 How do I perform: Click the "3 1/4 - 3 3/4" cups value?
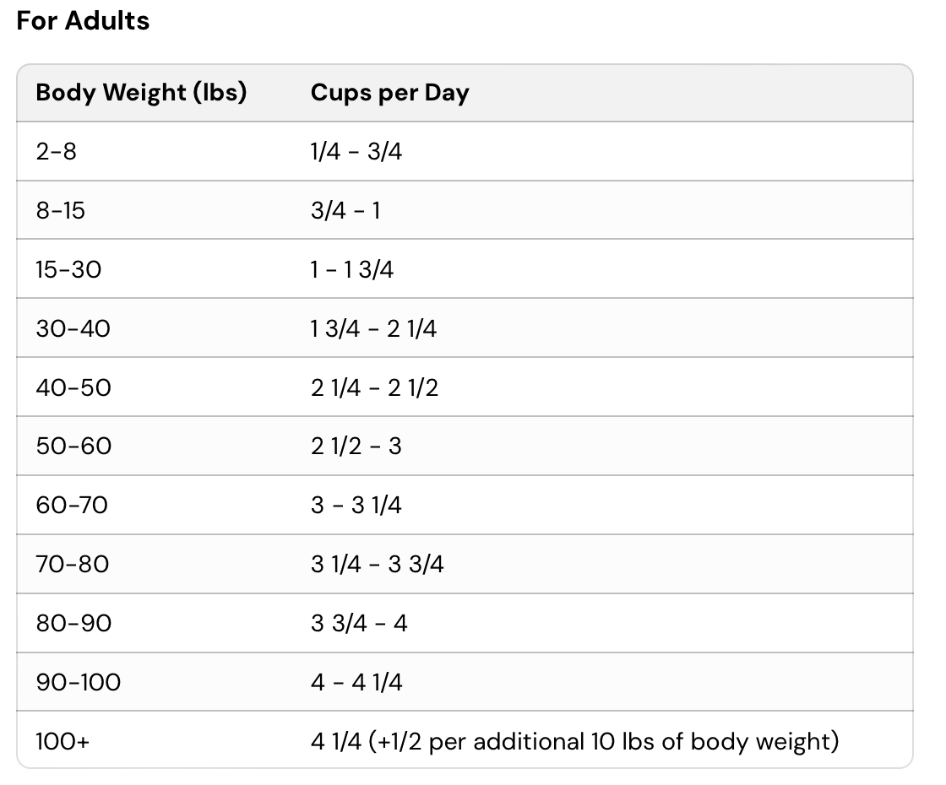[x=377, y=564]
